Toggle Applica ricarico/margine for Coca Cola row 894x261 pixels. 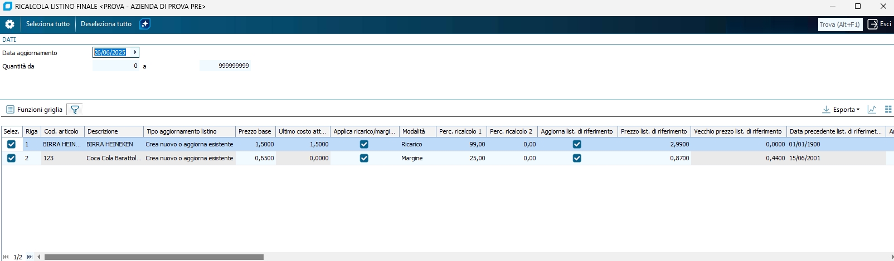click(x=364, y=158)
